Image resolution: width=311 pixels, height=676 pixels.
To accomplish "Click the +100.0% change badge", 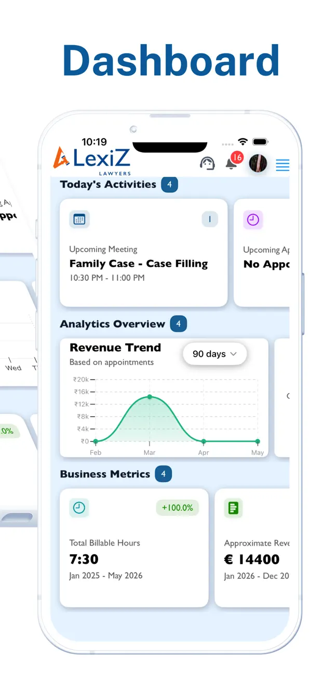I will coord(178,508).
